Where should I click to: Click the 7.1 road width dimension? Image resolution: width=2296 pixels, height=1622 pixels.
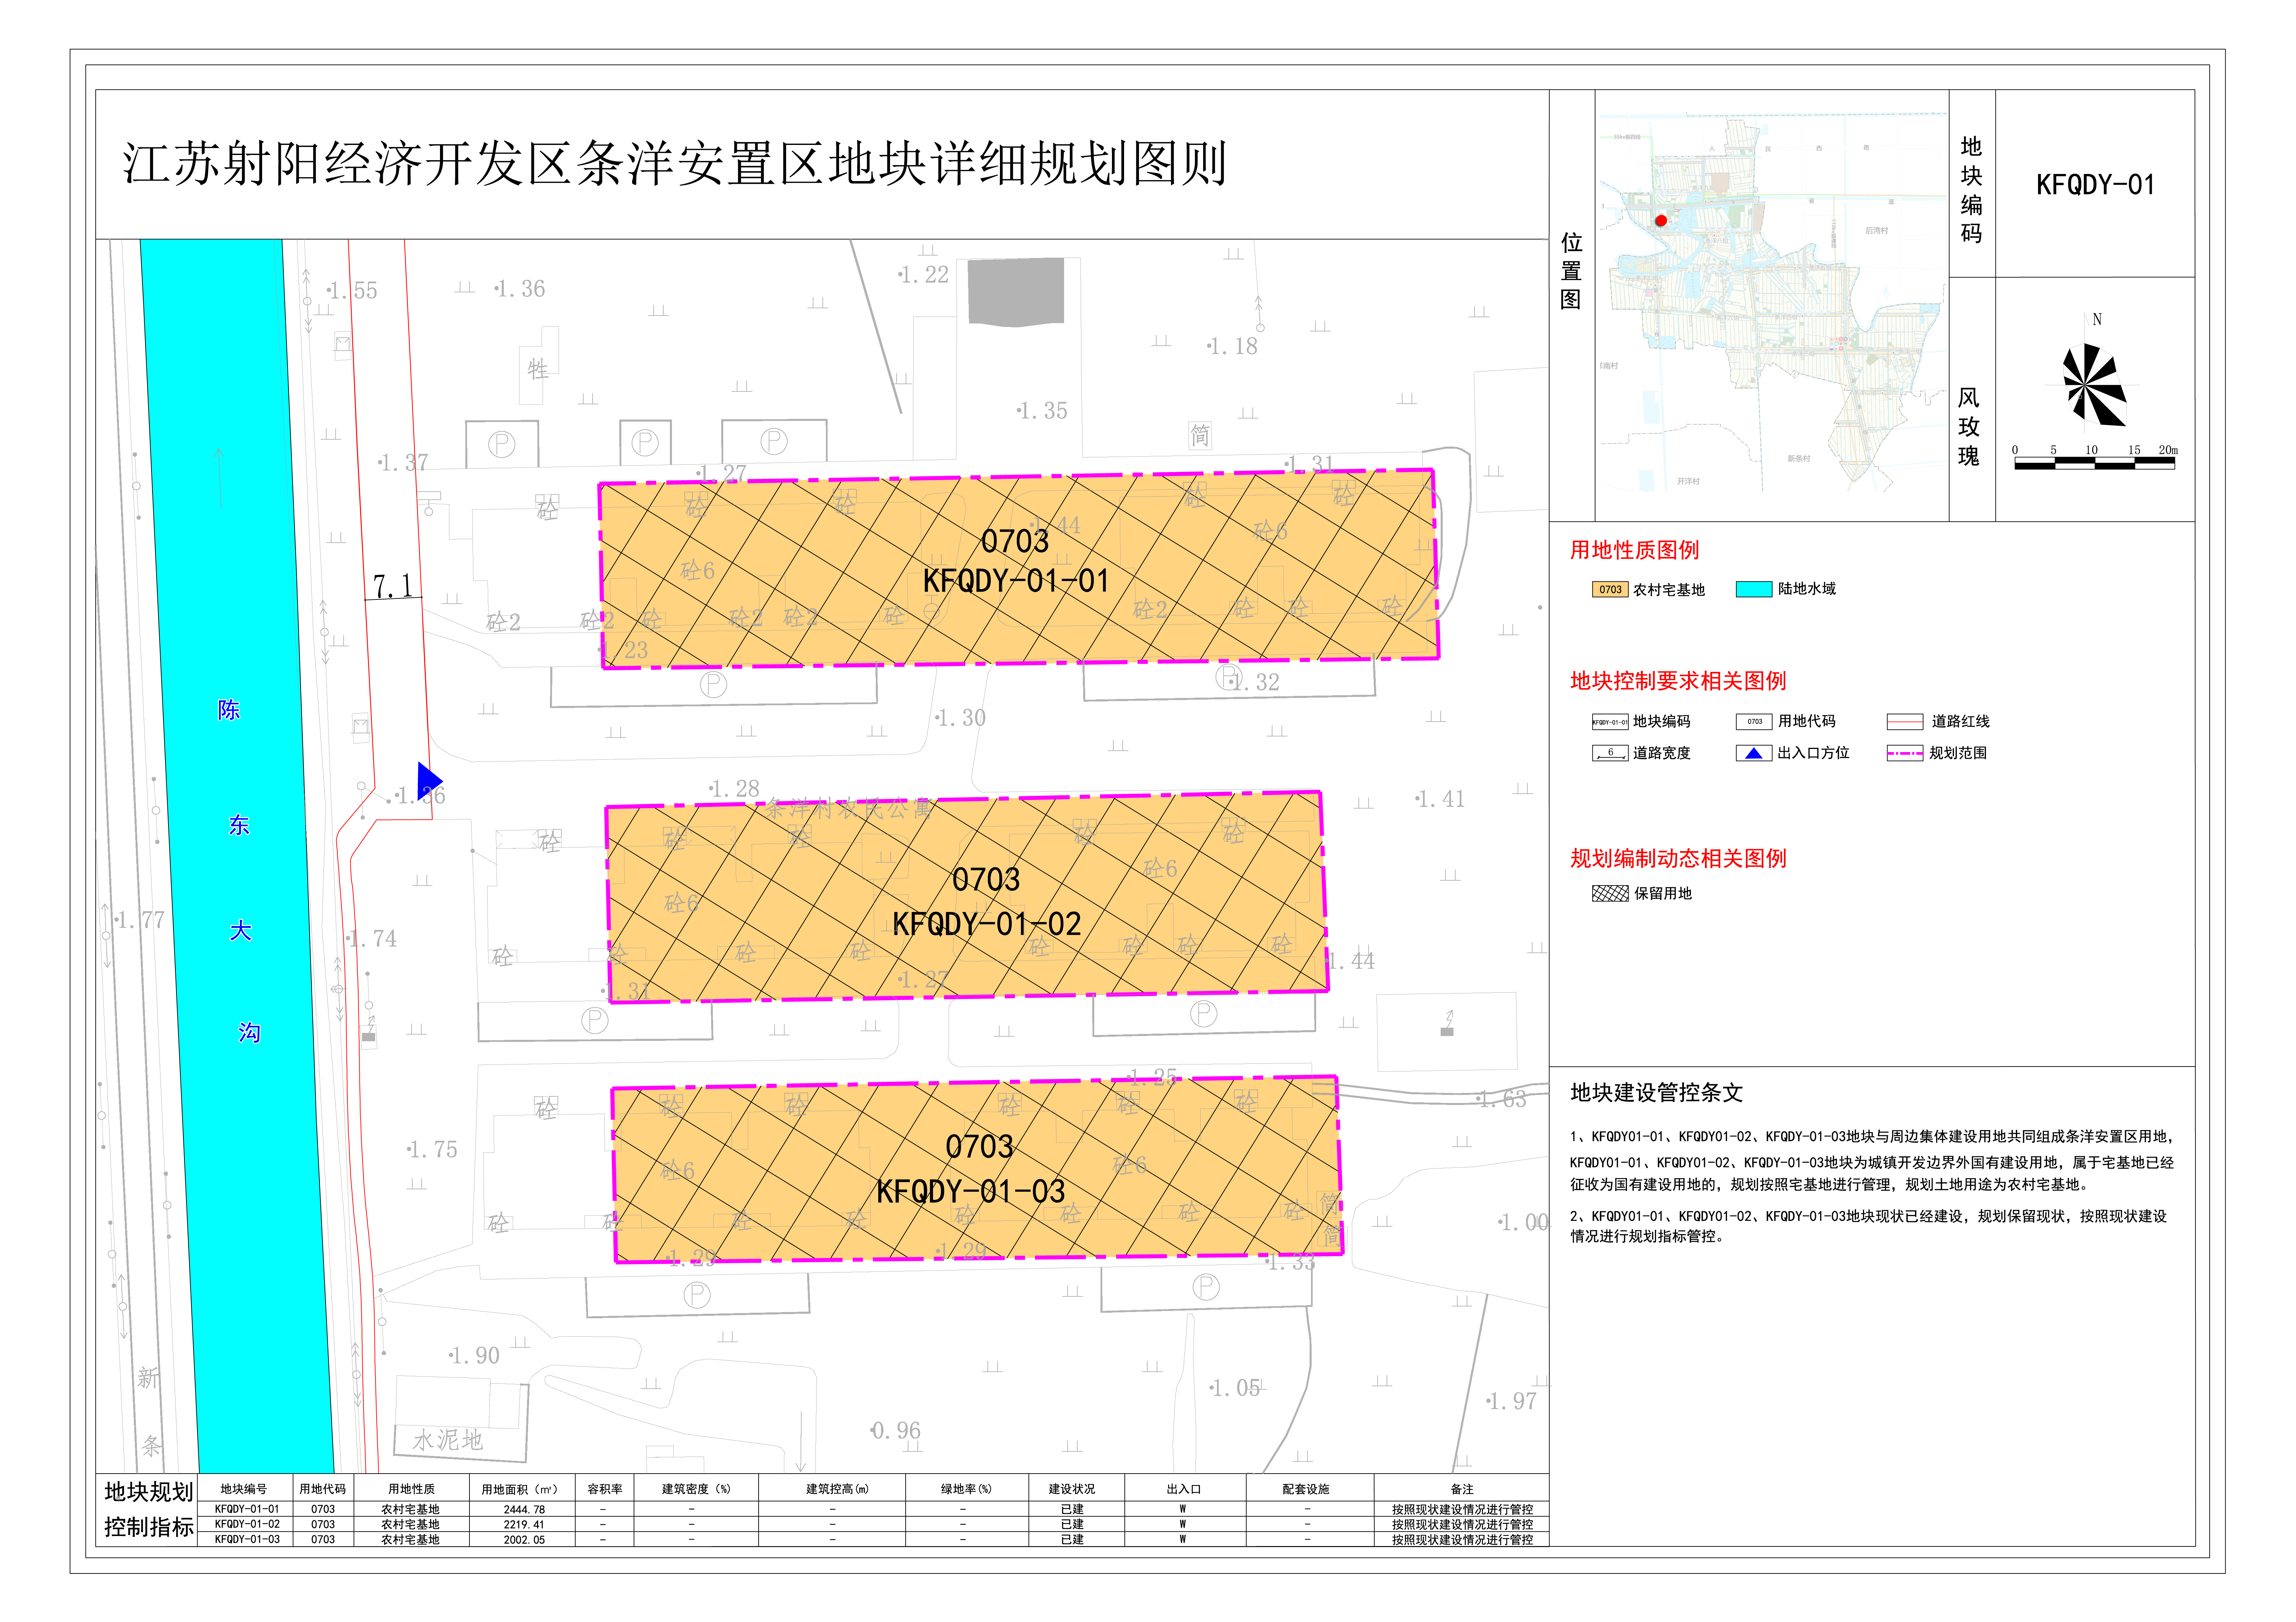[x=392, y=586]
